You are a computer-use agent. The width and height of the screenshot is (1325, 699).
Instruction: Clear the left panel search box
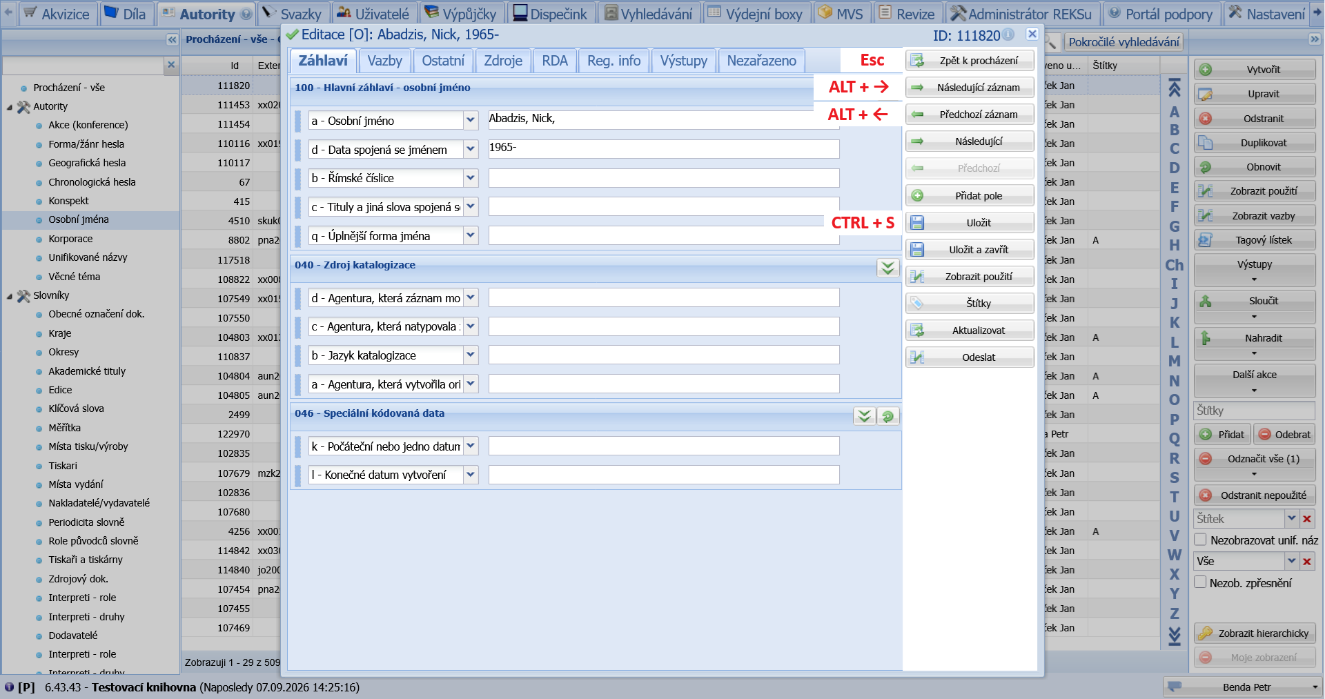[171, 65]
